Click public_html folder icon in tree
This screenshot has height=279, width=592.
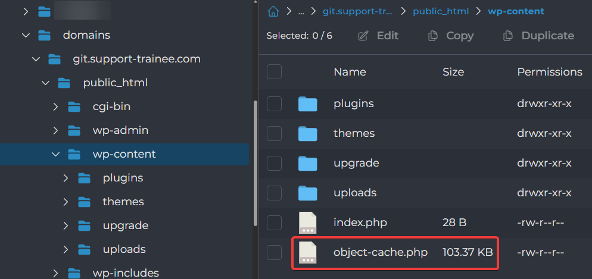64,83
